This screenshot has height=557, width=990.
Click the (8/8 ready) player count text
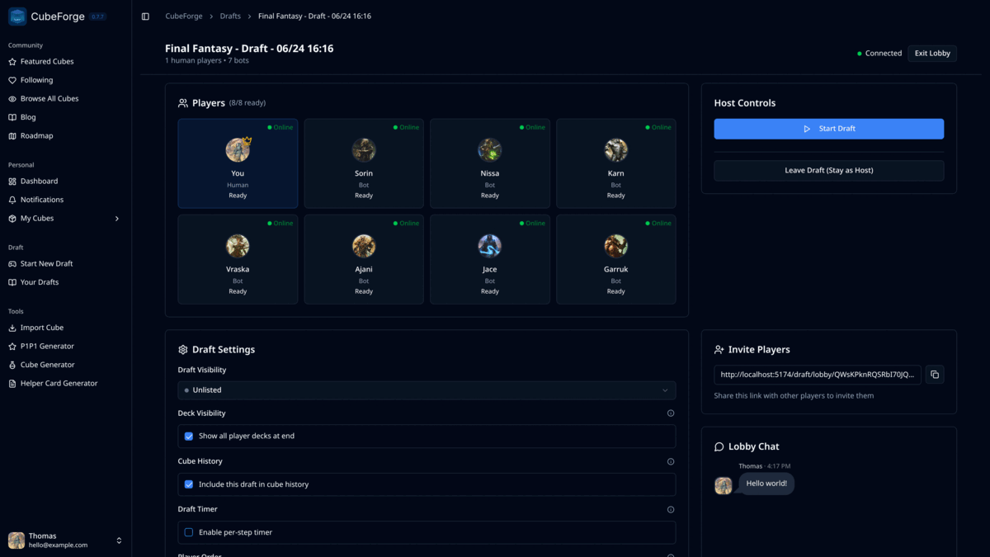(x=247, y=103)
